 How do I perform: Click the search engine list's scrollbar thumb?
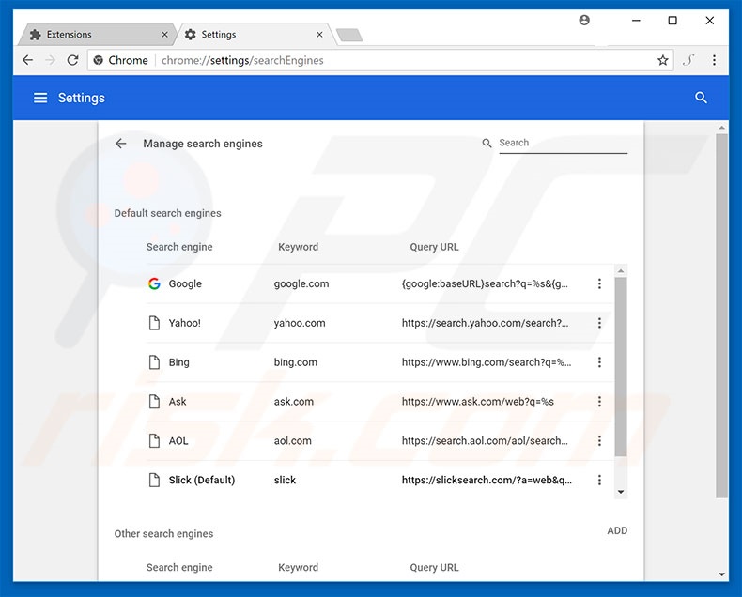[621, 367]
